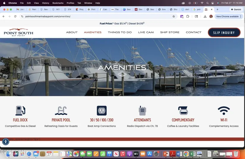This screenshot has height=159, width=245.
Task: Open Chrome's three-dot options menu
Action: point(241,17)
